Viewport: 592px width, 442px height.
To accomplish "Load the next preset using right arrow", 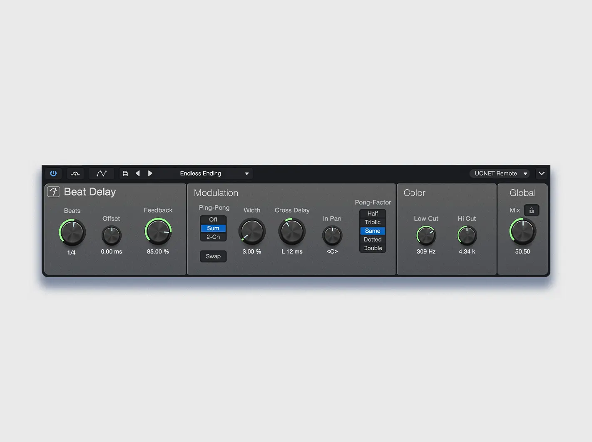I will pyautogui.click(x=150, y=173).
